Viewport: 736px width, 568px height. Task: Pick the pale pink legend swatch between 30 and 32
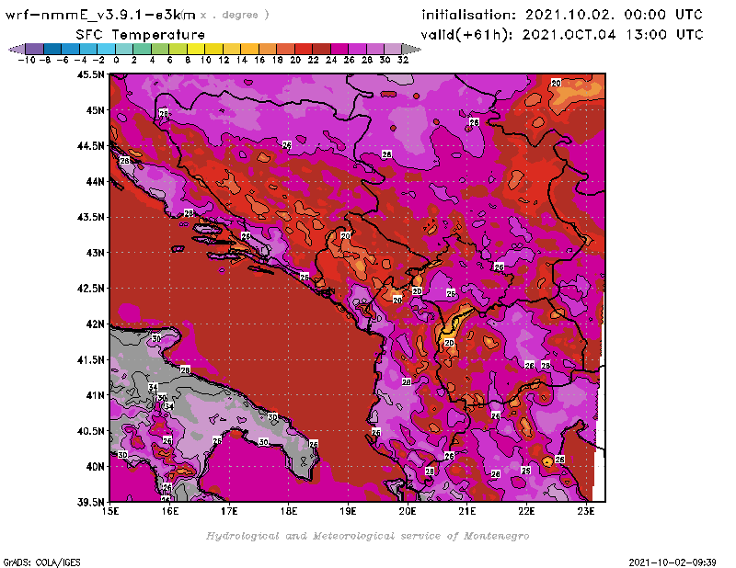pyautogui.click(x=392, y=49)
